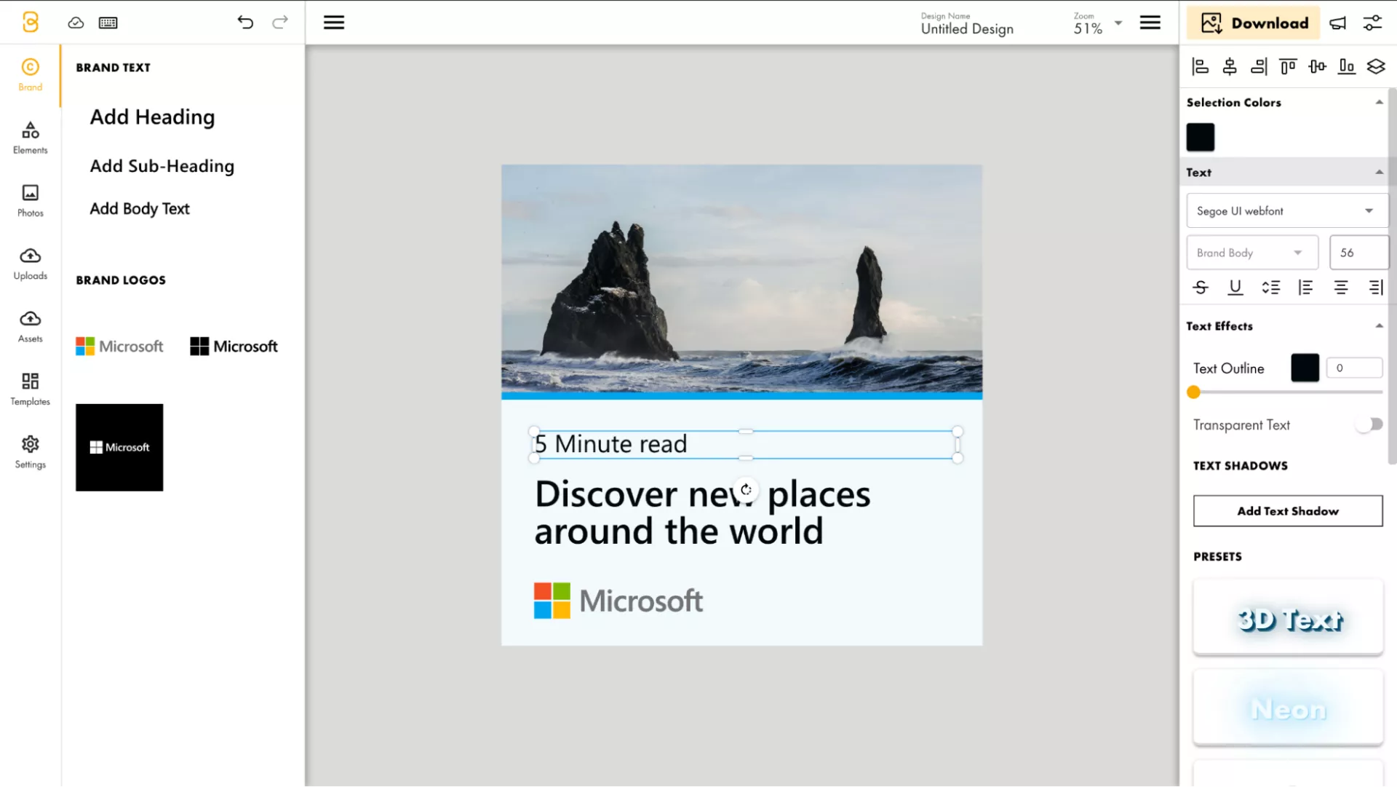Switch to the Elements sidebar tab
This screenshot has height=787, width=1397.
[30, 137]
